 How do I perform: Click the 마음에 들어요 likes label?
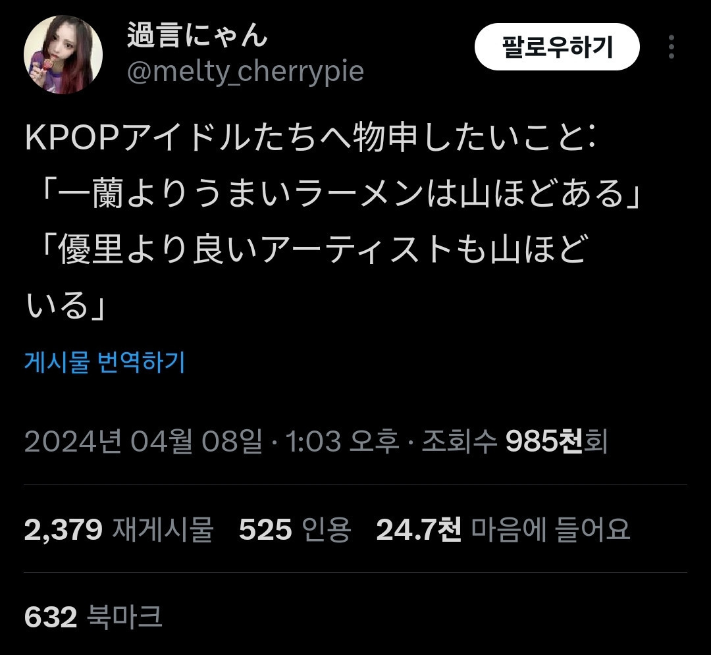[550, 529]
